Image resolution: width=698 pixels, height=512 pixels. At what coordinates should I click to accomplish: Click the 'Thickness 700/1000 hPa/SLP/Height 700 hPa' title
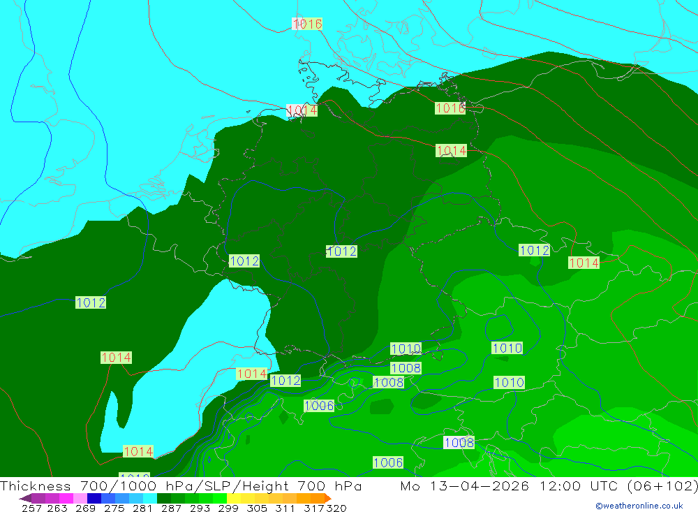point(181,485)
